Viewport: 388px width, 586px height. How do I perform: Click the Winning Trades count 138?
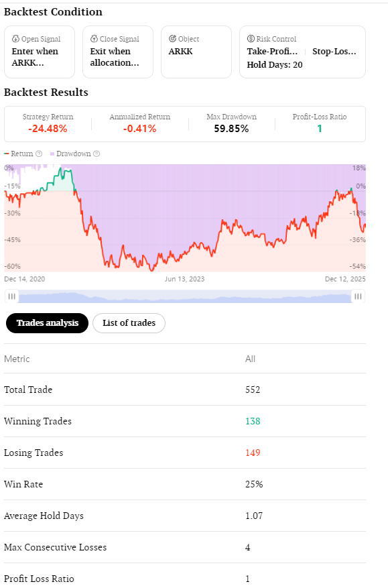tap(253, 421)
